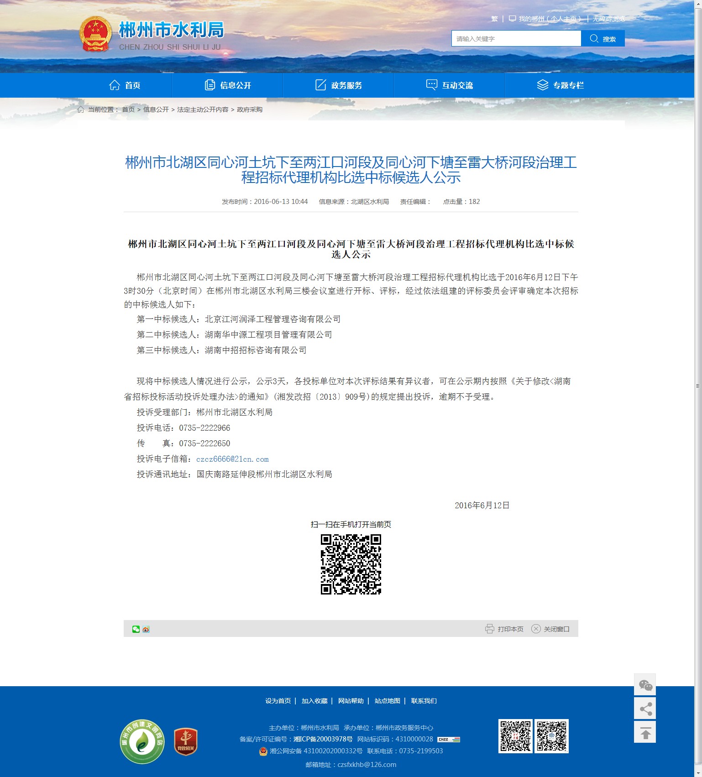This screenshot has height=777, width=702.
Task: Click the home icon beside 当前位置
Action: (81, 110)
